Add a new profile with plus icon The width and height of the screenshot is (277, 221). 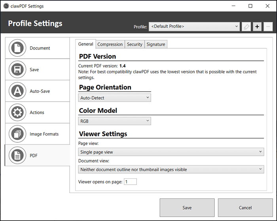pos(257,27)
